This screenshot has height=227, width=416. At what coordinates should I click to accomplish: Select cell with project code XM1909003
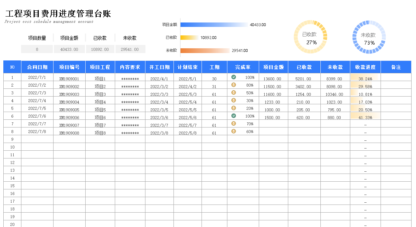coord(69,94)
